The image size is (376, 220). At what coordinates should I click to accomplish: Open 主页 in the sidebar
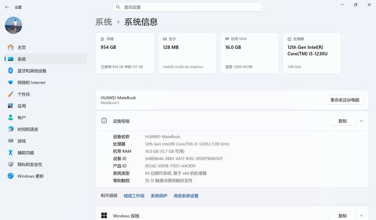click(x=45, y=47)
